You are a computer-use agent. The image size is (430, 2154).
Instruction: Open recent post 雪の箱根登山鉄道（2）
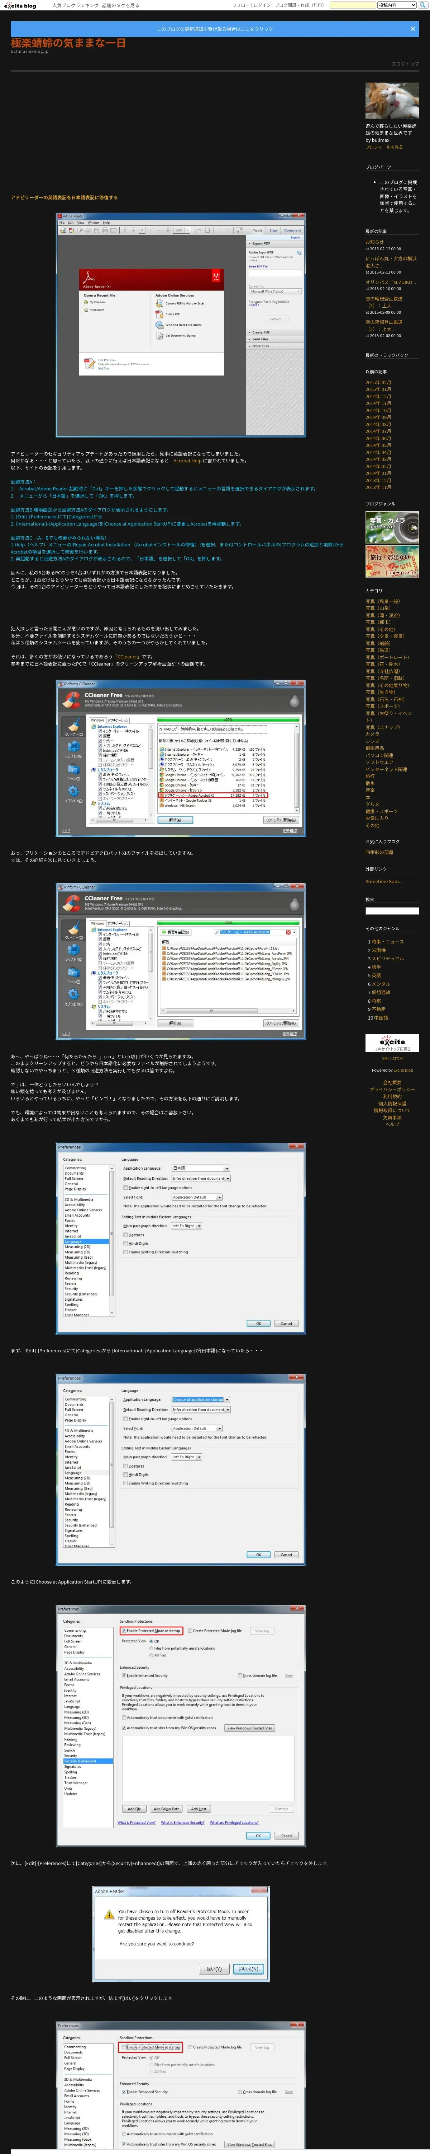(x=384, y=325)
